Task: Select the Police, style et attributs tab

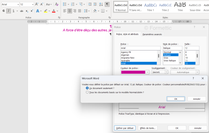Action: 127,34
